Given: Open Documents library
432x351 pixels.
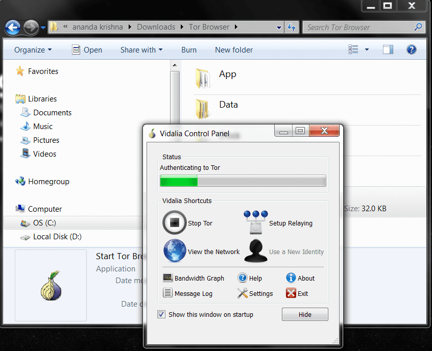Looking at the screenshot, I should point(46,113).
